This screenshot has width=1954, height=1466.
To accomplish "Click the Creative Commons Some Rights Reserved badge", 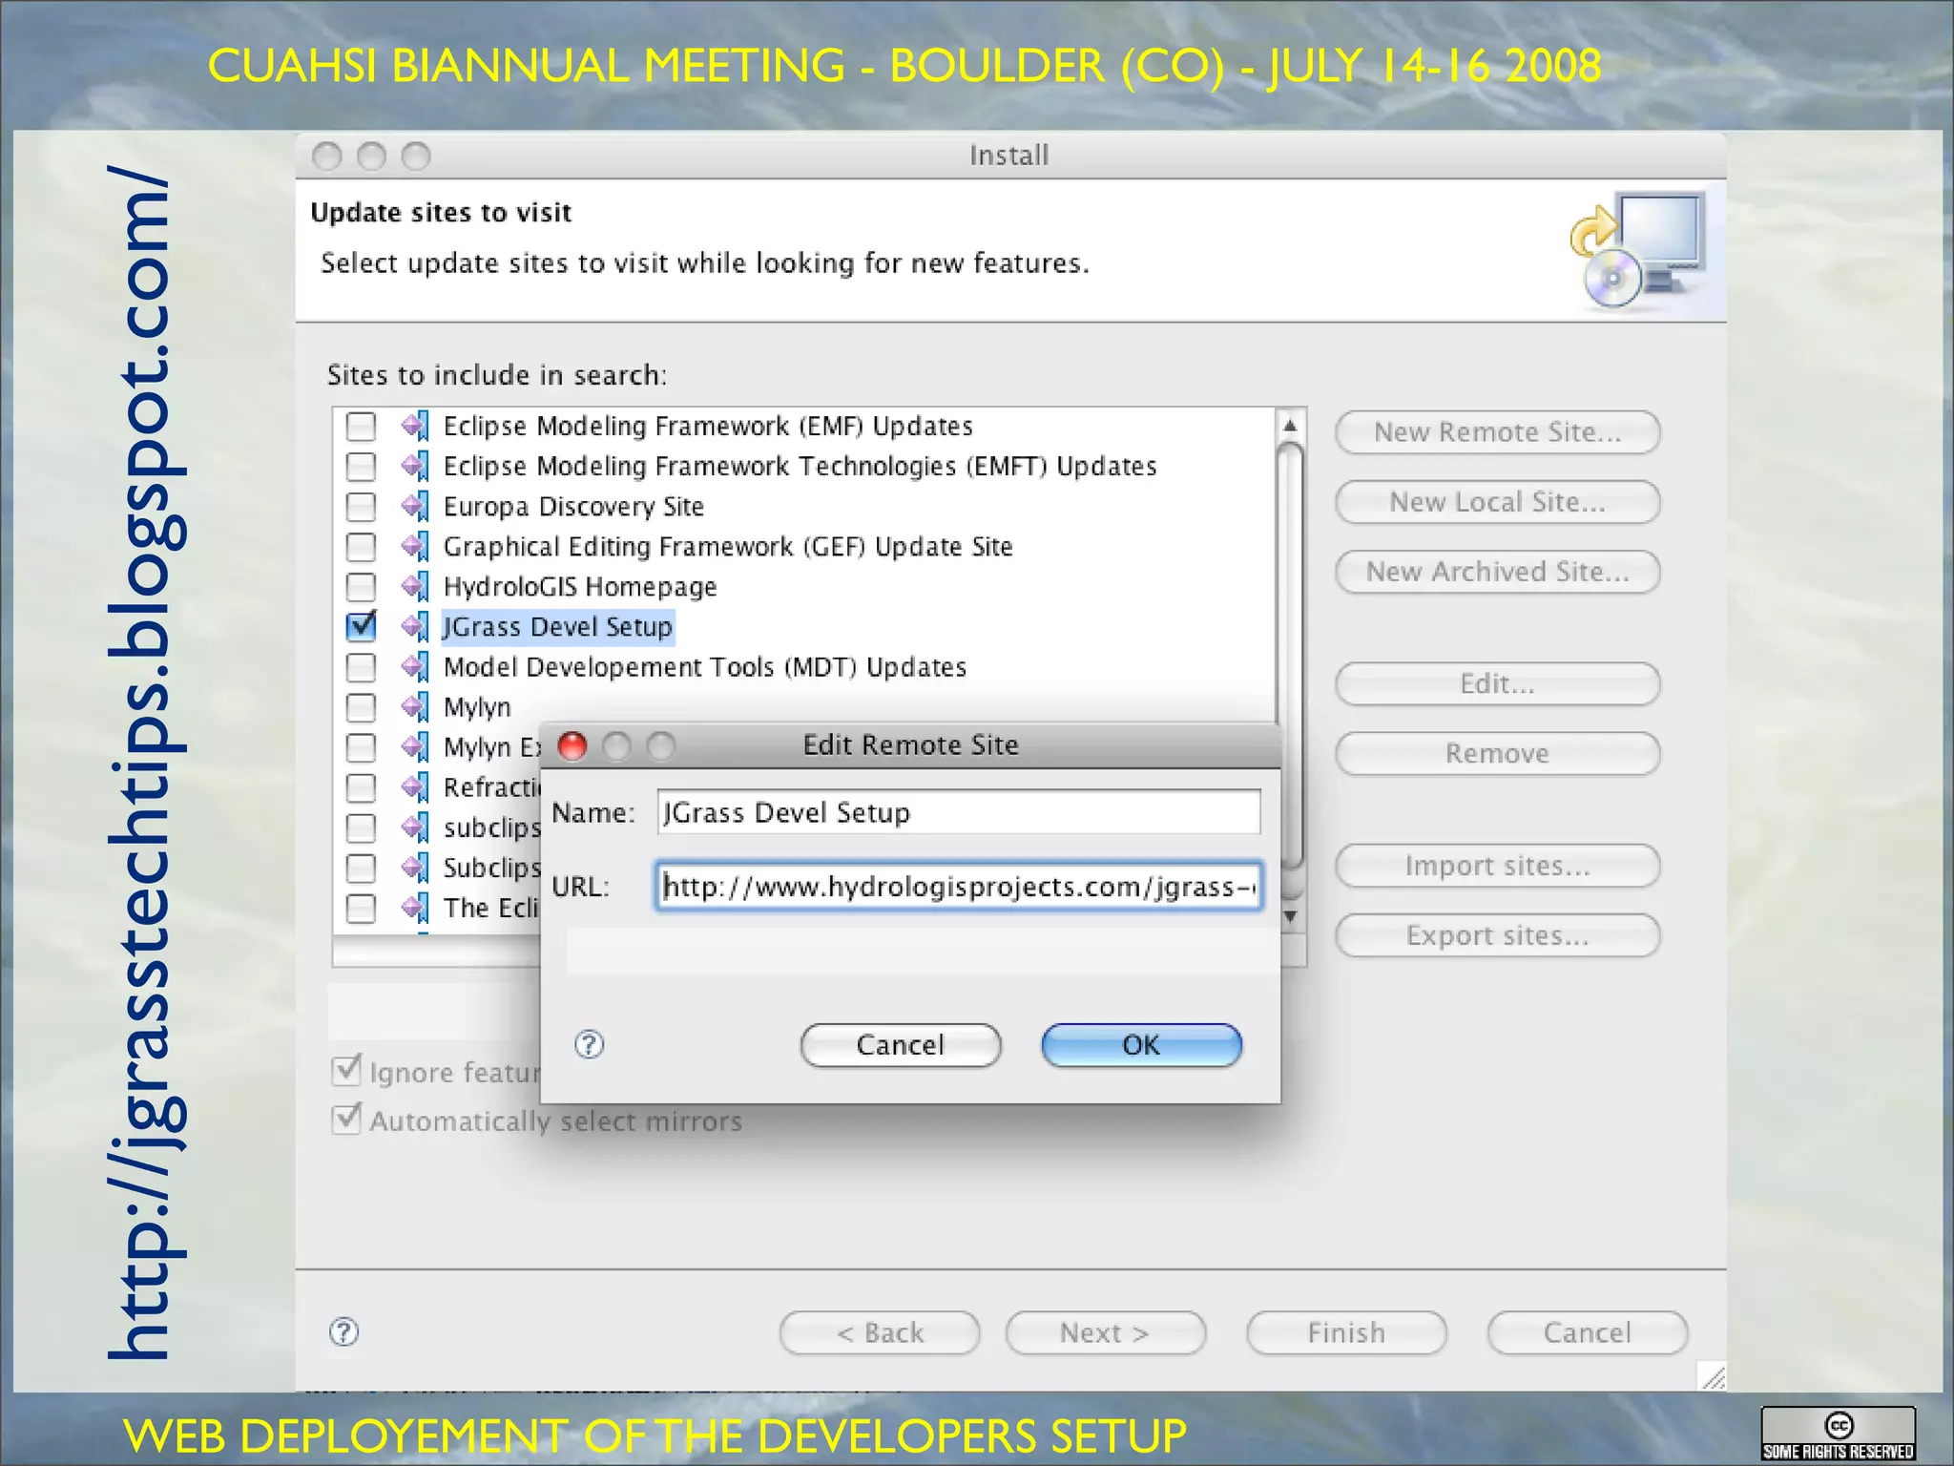I will coord(1838,1435).
